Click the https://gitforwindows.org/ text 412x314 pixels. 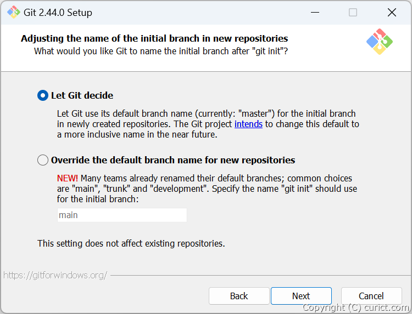[x=55, y=275]
